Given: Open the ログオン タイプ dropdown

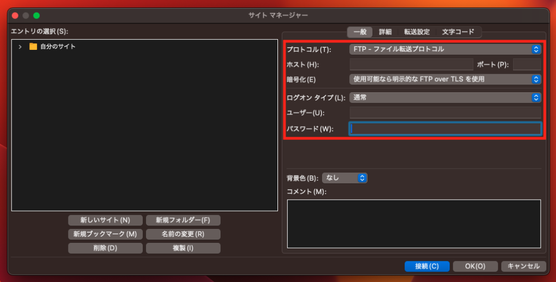Looking at the screenshot, I should [x=445, y=98].
